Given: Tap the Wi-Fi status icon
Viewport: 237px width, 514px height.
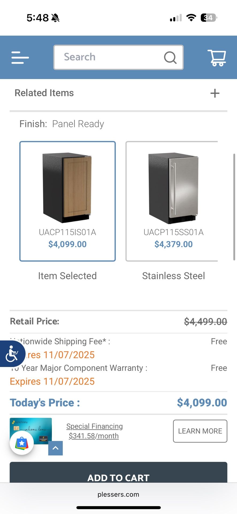Looking at the screenshot, I should pos(191,18).
